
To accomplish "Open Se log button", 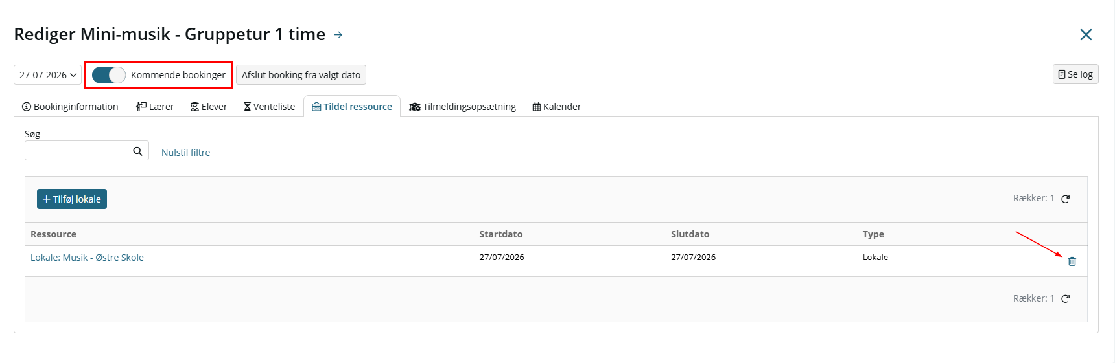I will [1075, 74].
